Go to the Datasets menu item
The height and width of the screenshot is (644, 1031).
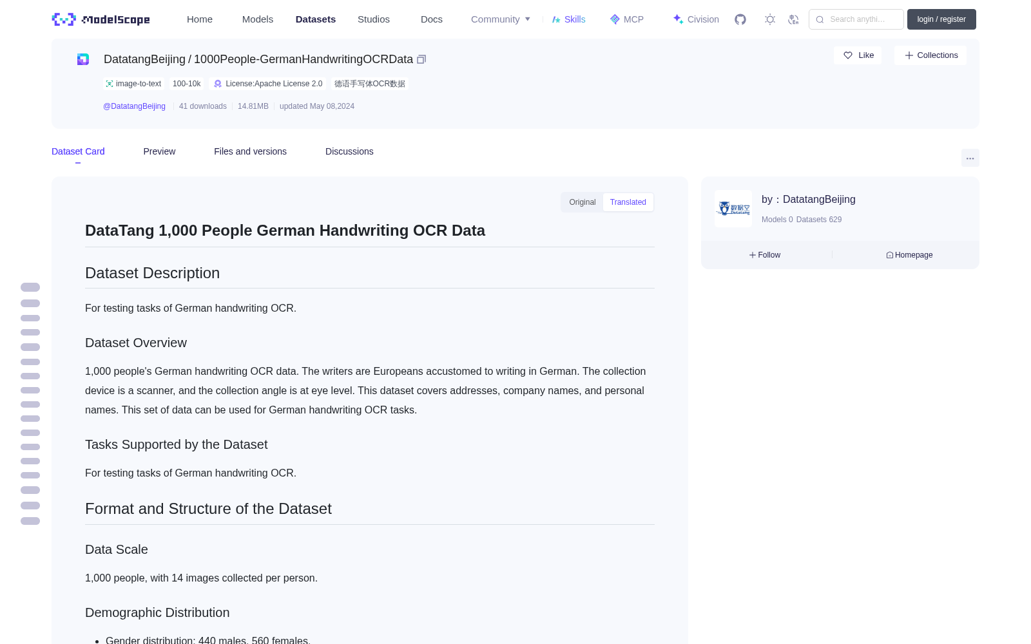pos(316,19)
